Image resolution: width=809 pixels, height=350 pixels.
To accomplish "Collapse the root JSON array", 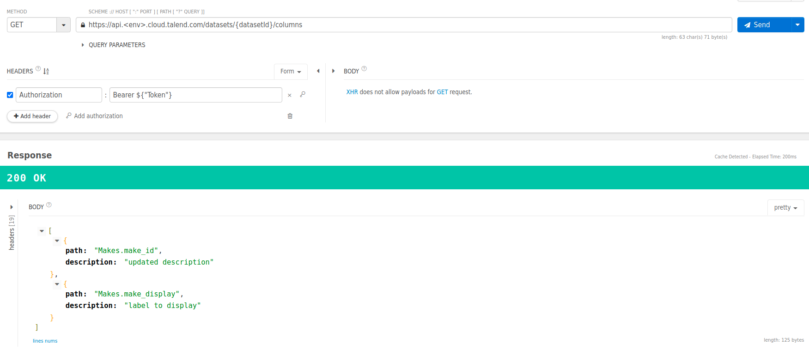I will click(42, 231).
